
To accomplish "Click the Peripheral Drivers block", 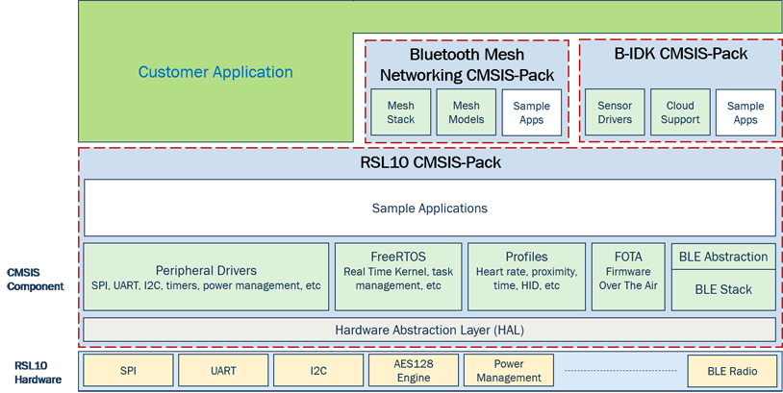I will (206, 277).
